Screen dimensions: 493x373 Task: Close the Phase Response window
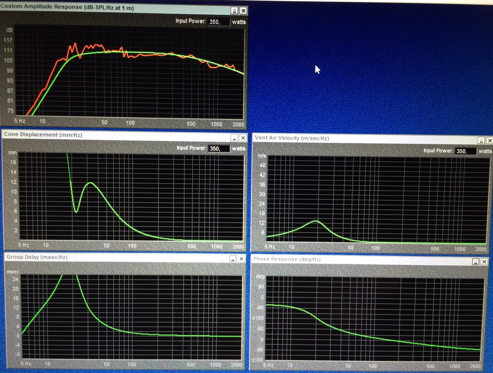click(x=484, y=262)
